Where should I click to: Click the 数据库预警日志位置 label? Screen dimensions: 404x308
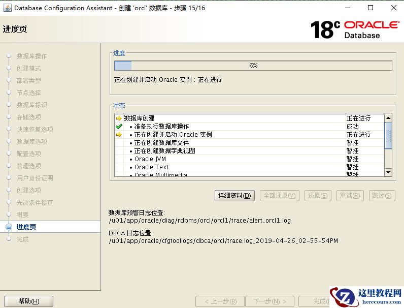click(137, 213)
